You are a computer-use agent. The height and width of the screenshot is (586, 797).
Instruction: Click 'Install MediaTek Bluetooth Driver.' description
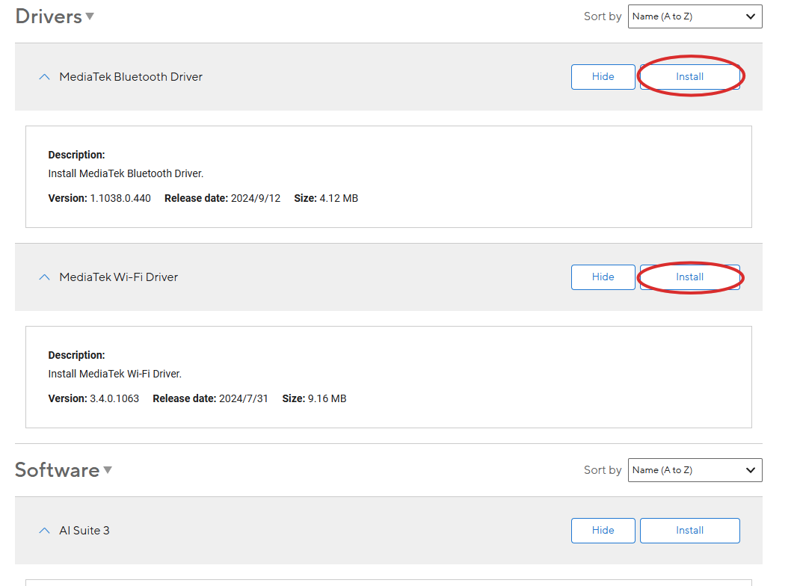pos(126,174)
